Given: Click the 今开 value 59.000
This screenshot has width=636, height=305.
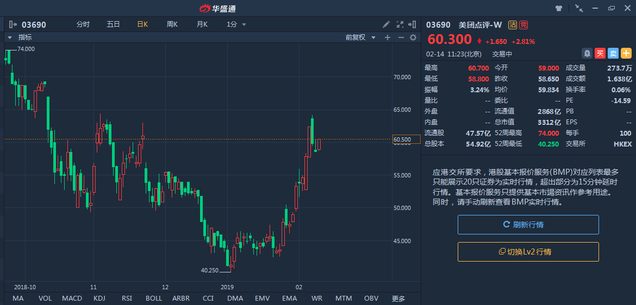Looking at the screenshot, I should [549, 68].
